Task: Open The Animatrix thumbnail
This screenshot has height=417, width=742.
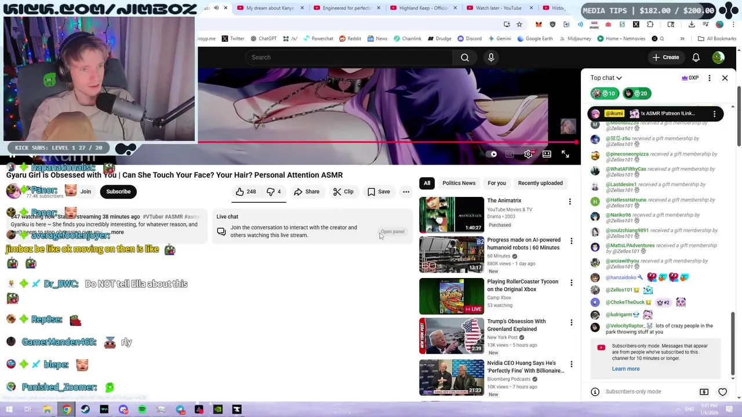Action: [452, 215]
